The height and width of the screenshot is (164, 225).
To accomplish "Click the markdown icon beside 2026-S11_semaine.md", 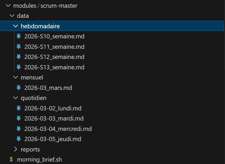I will 19,47.
